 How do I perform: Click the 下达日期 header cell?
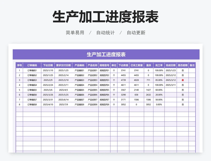coord(48,65)
